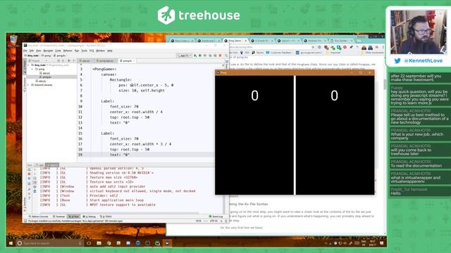Screen dimensions: 451x253
Task: Open the notification center icon on taskbar
Action: pyautogui.click(x=382, y=243)
